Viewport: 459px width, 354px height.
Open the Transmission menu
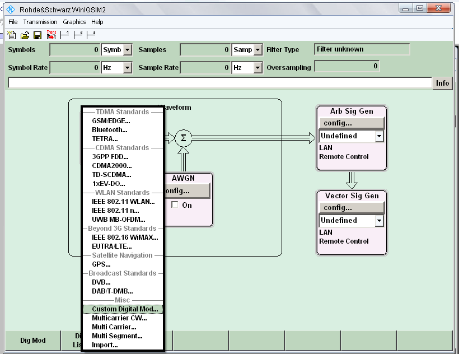(40, 22)
